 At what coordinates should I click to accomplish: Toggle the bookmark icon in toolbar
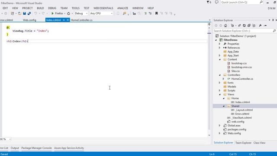(x=156, y=13)
